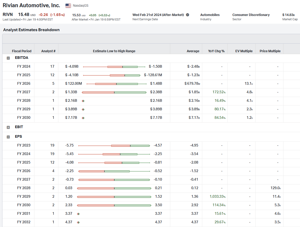The height and width of the screenshot is (227, 300).
Task: Click the 84.54% YoY change value
Action: click(220, 118)
